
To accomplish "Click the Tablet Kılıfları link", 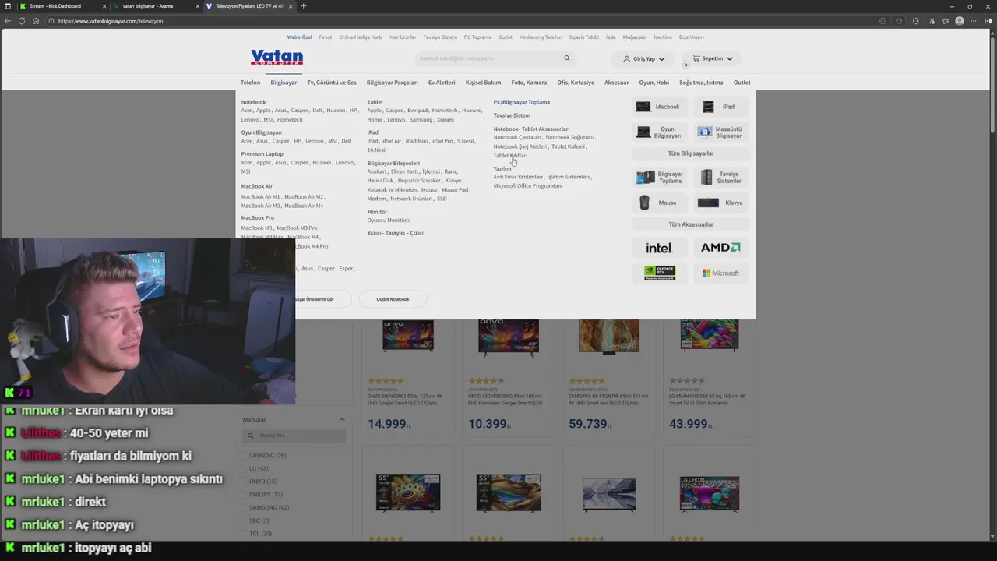I will click(510, 156).
